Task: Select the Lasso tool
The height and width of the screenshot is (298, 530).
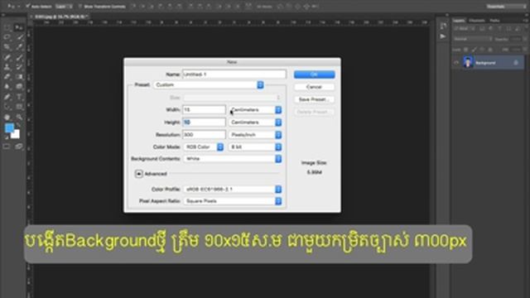Action: tap(7, 37)
